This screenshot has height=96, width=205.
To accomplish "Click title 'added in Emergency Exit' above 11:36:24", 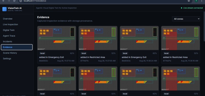I will pos(134,57).
